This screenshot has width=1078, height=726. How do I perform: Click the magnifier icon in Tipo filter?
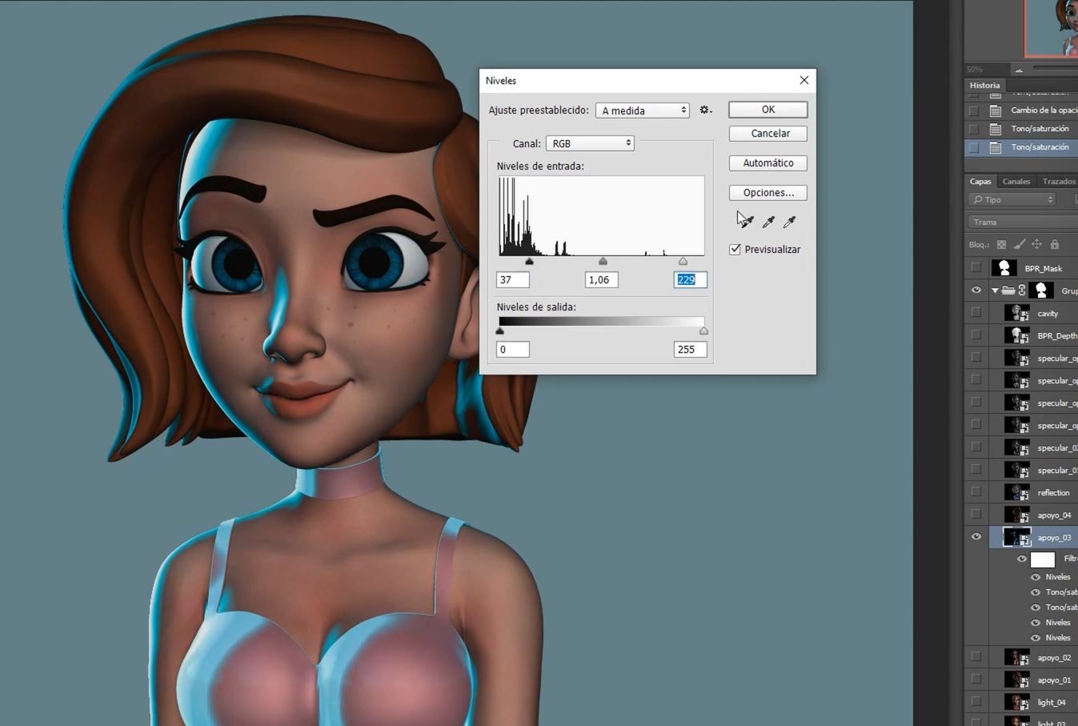pos(978,199)
